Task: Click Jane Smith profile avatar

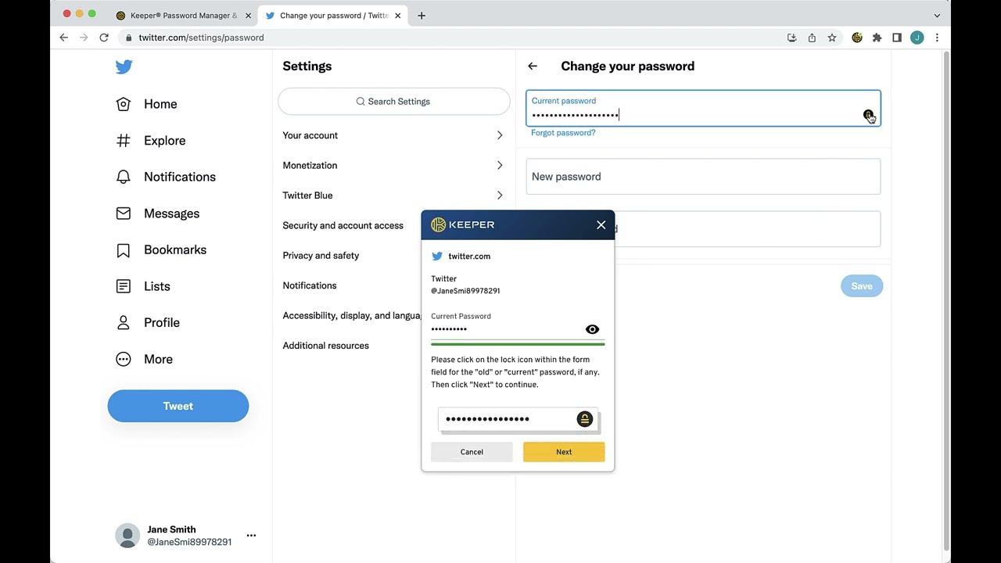Action: [x=127, y=536]
